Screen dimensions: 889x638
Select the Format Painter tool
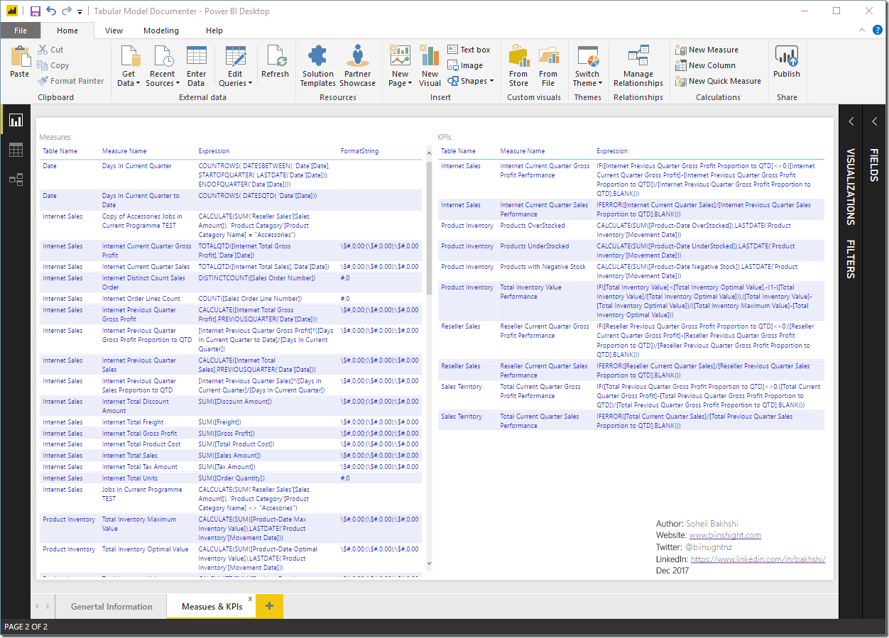coord(70,81)
